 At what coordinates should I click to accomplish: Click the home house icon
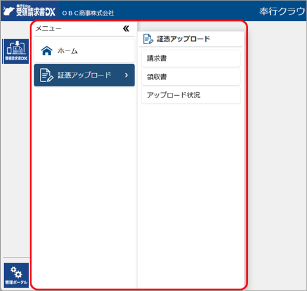point(47,51)
